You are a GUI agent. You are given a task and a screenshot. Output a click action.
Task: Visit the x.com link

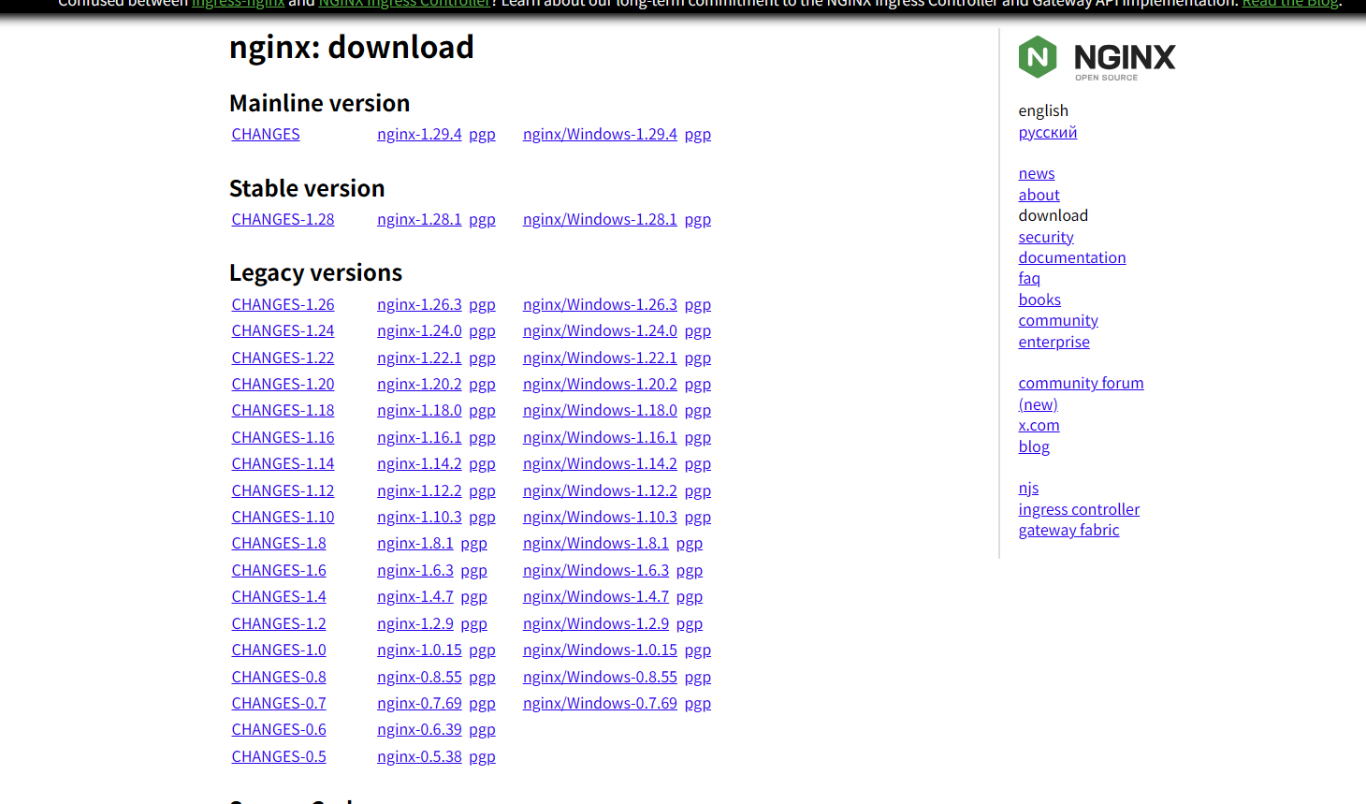(1039, 426)
